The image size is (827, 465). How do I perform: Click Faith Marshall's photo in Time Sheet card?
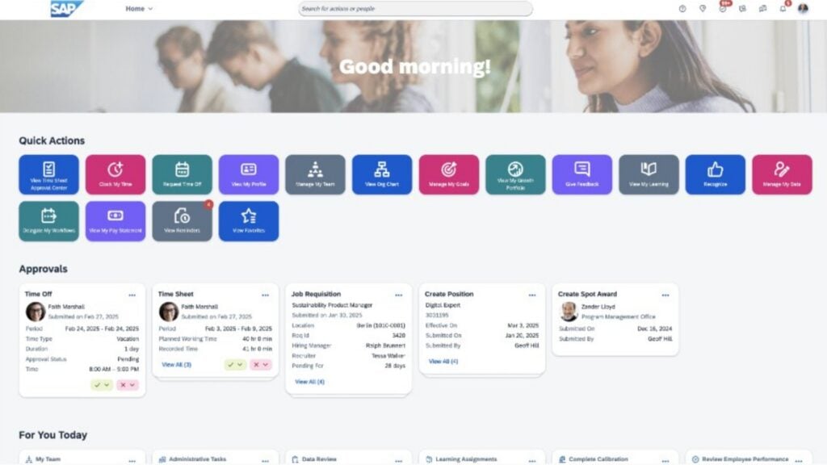[169, 312]
